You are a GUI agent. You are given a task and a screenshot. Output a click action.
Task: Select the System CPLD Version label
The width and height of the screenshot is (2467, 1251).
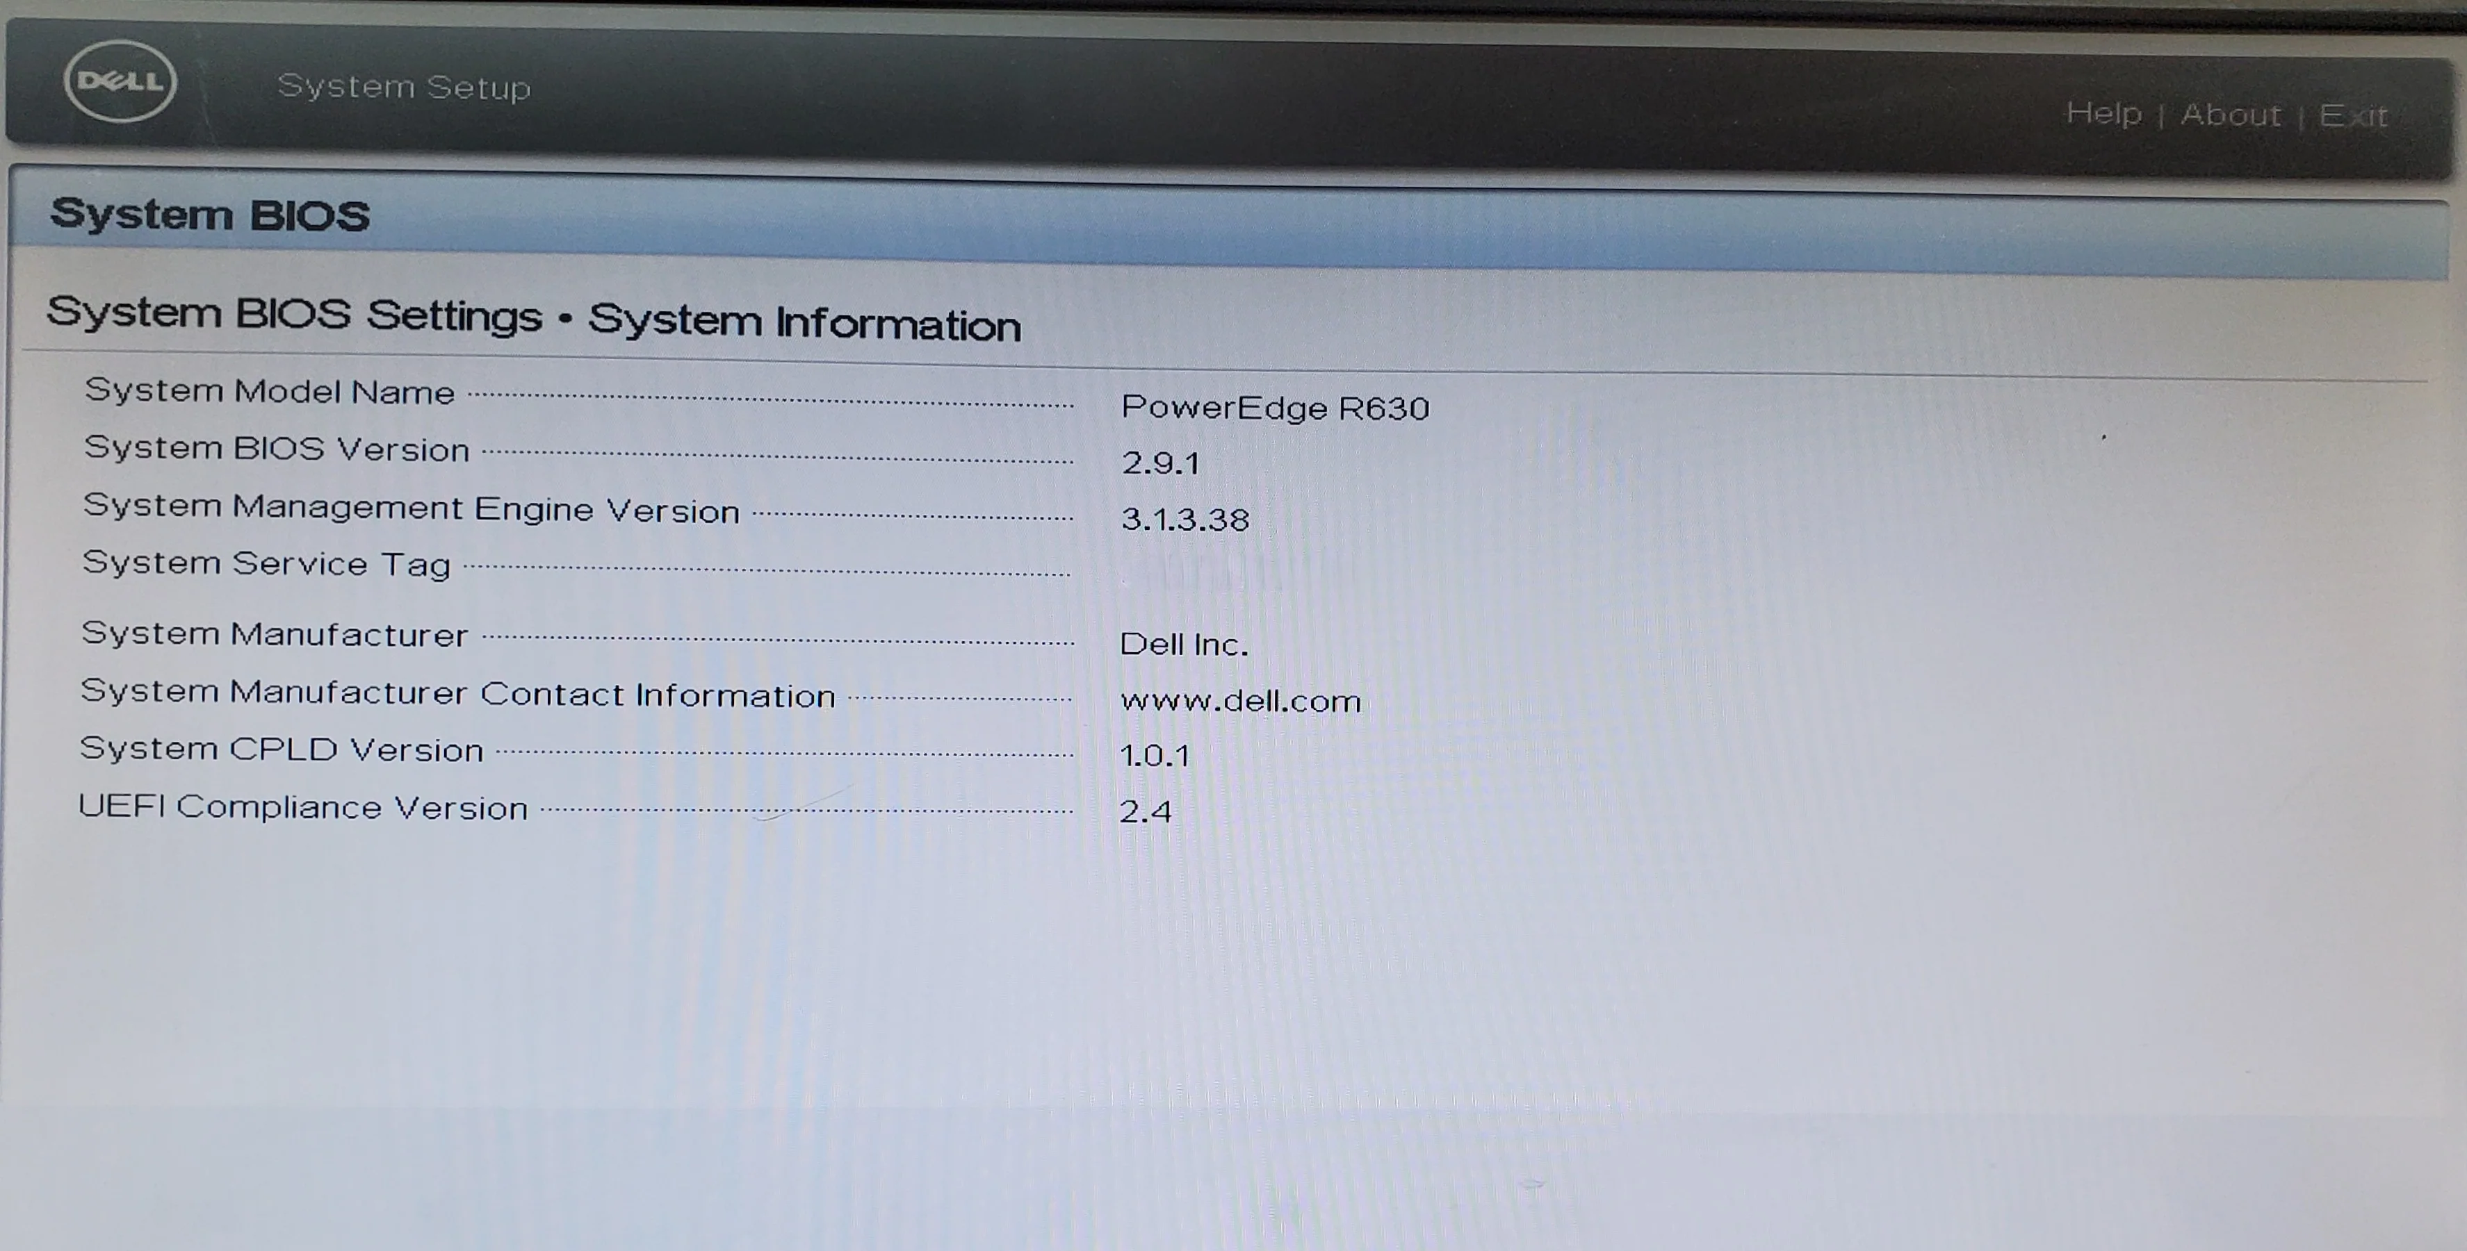click(282, 749)
